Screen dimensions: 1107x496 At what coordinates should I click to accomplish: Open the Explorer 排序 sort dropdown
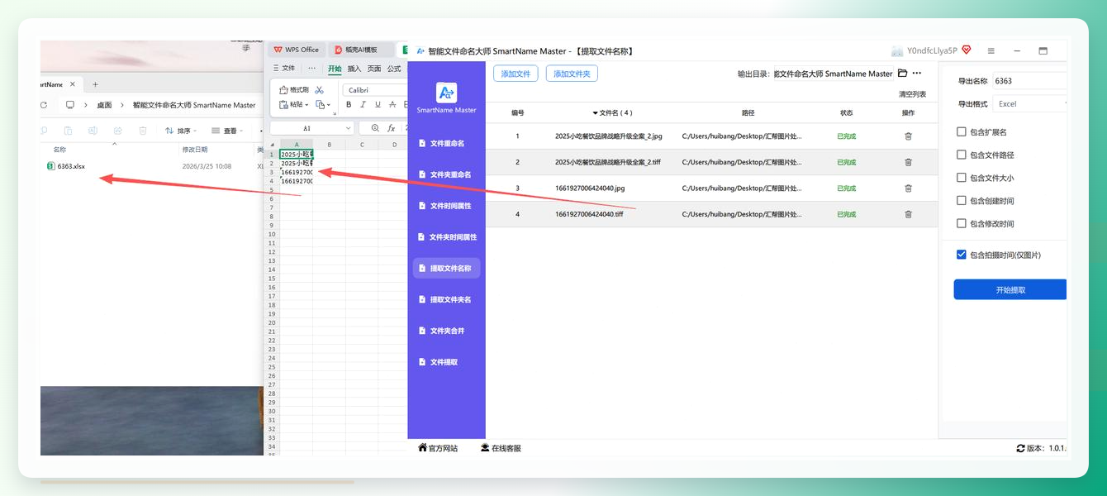[181, 131]
